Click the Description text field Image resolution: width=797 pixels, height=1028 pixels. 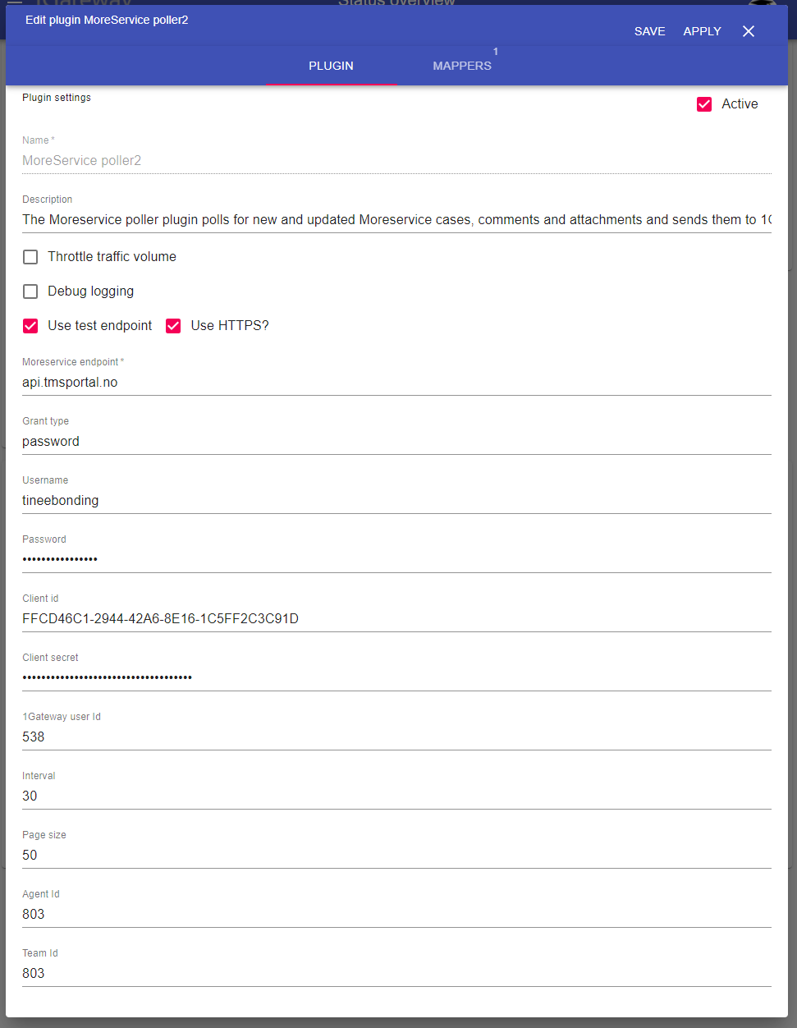(x=396, y=220)
